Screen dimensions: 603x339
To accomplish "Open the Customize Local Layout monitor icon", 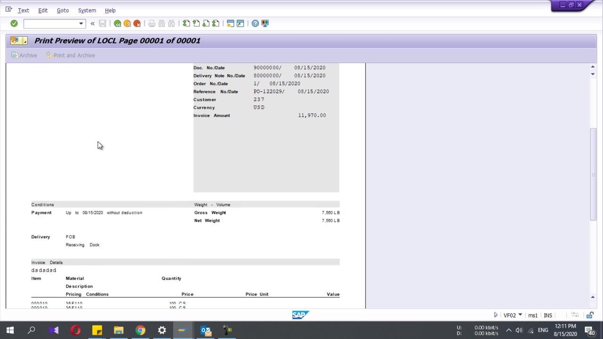I will (x=265, y=24).
